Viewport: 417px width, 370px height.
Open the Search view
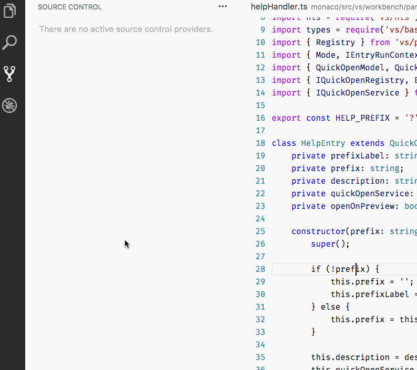click(9, 43)
